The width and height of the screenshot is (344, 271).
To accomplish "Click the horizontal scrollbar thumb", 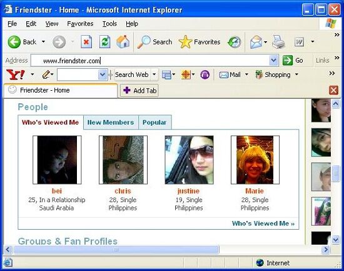I will 116,250.
